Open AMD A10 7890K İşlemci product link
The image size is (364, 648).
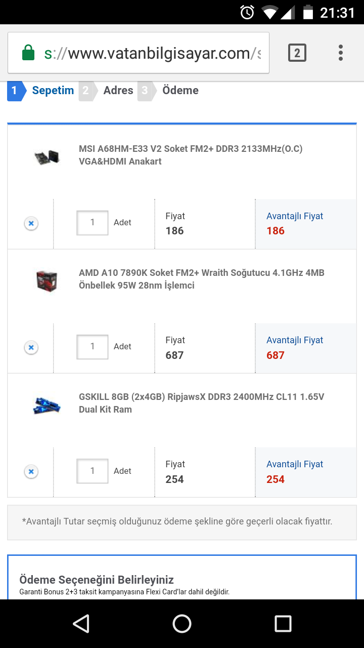coord(201,279)
